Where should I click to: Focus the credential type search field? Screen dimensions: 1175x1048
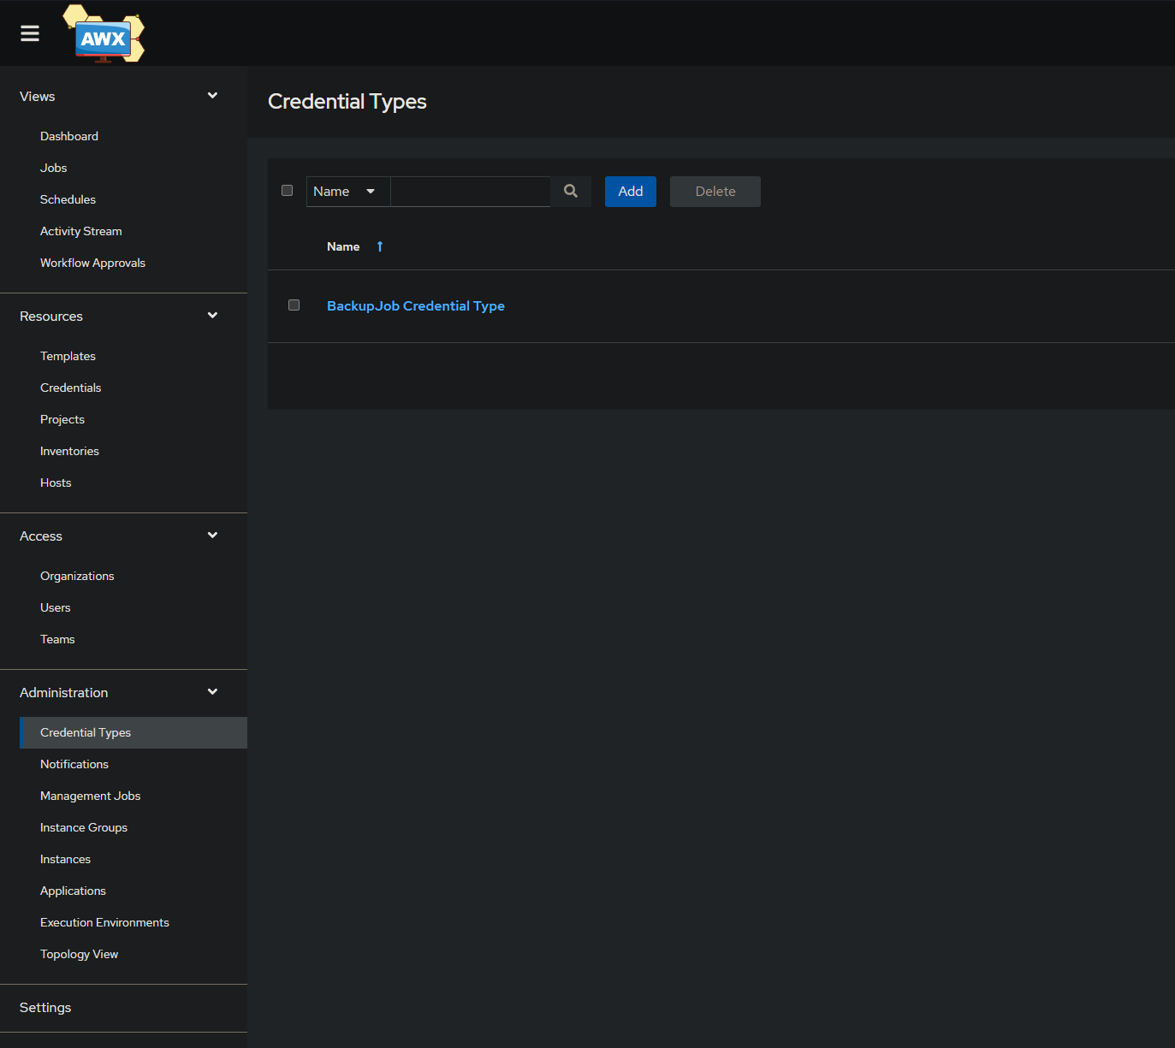471,192
